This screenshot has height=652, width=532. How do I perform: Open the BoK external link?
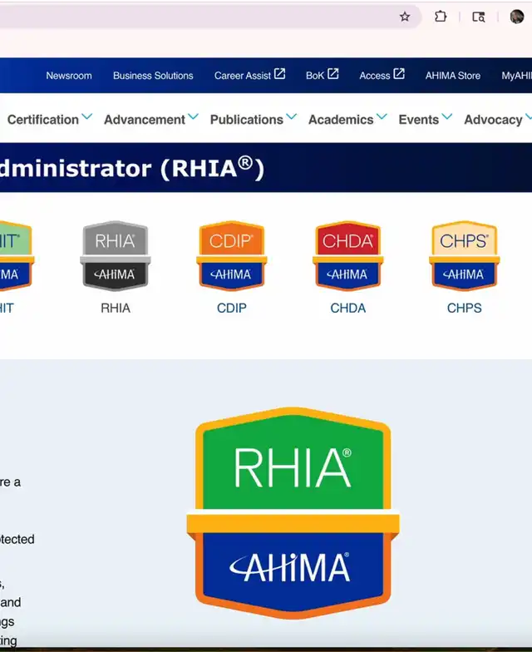point(322,76)
